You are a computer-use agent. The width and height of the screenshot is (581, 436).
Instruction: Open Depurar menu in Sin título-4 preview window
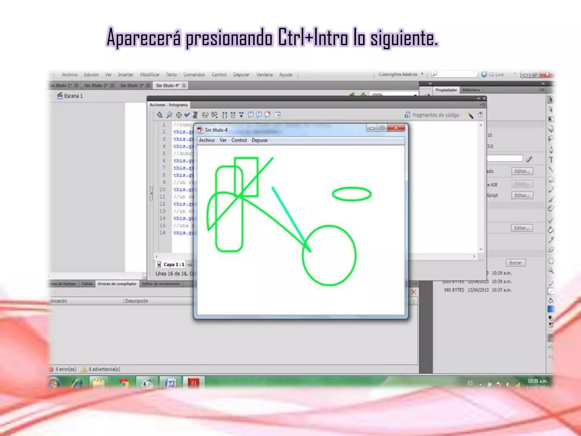pos(260,140)
